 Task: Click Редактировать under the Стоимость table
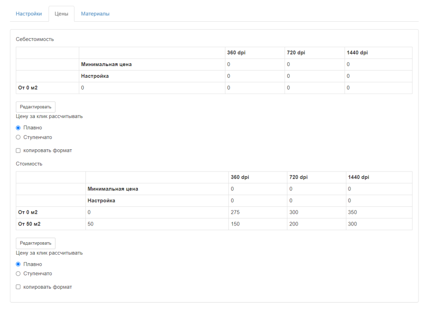pos(36,243)
